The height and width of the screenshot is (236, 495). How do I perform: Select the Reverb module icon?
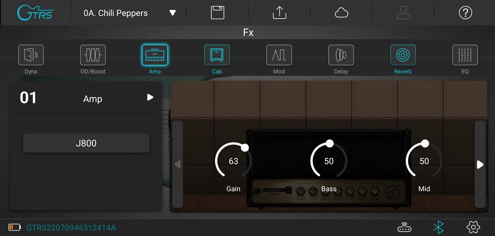pos(403,55)
